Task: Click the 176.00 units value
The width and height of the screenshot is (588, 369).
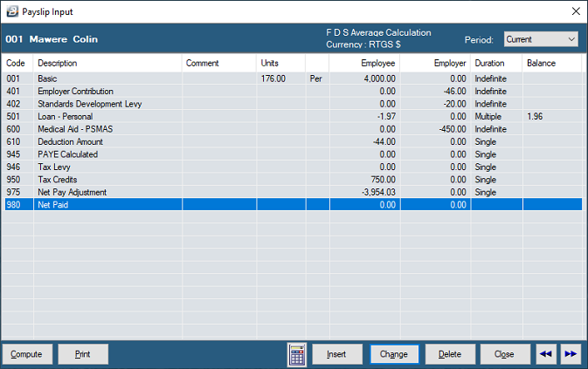Action: pyautogui.click(x=273, y=79)
